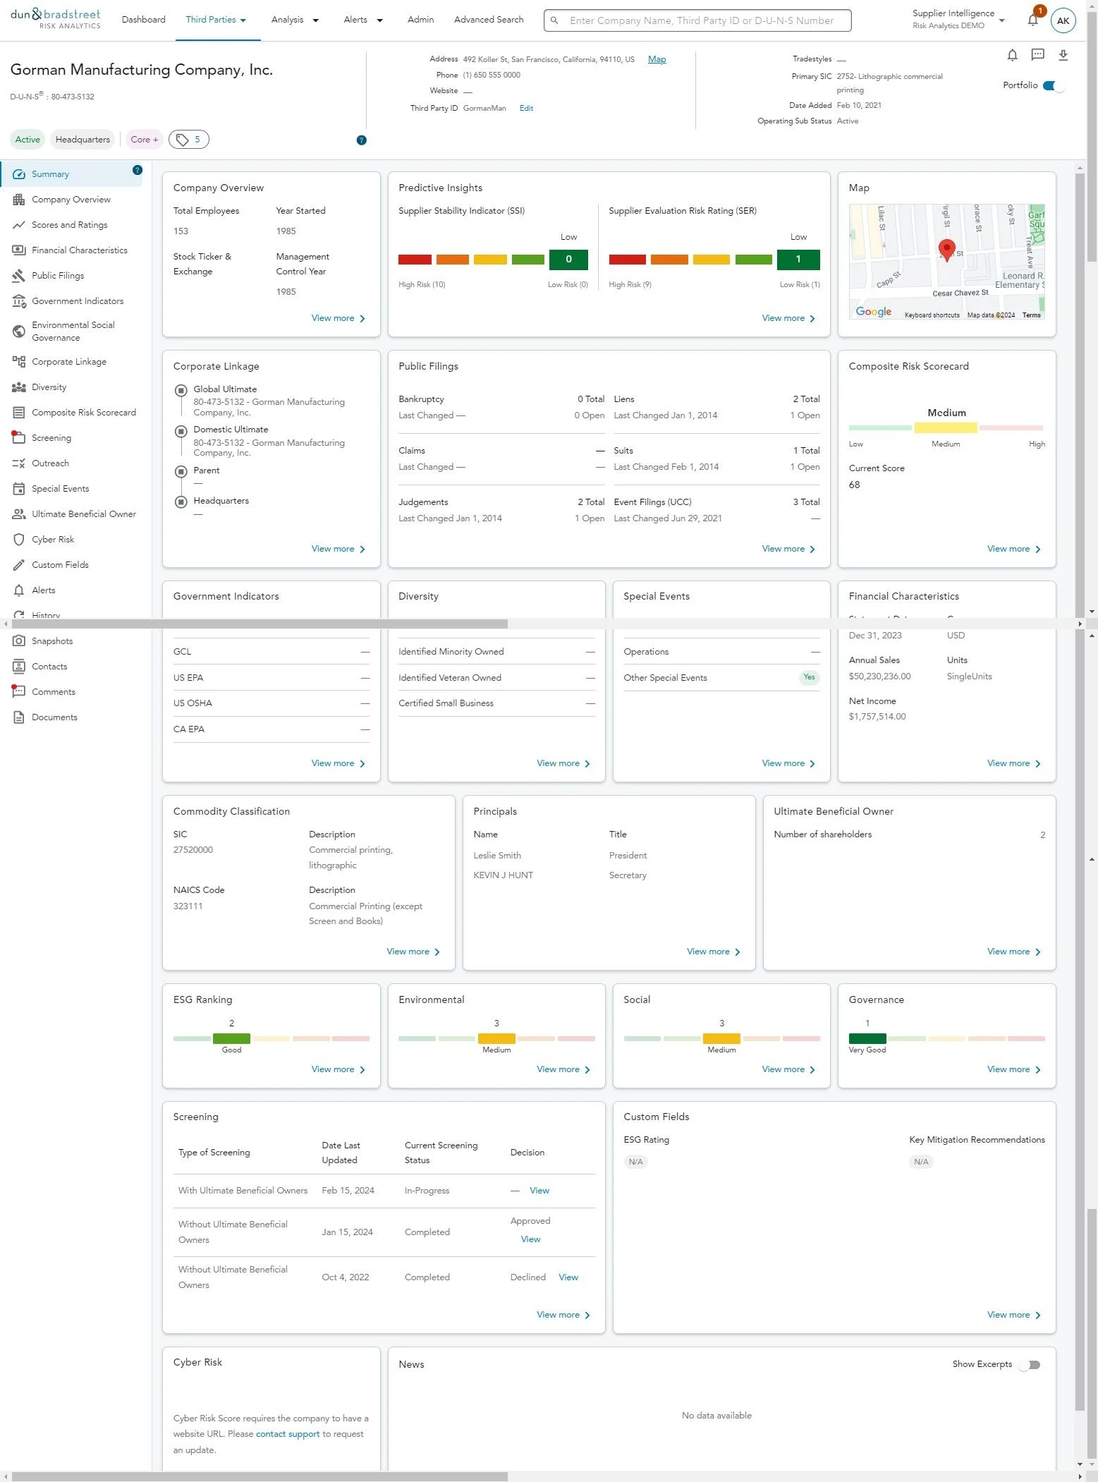Go to the Dashboard menu item

(144, 20)
